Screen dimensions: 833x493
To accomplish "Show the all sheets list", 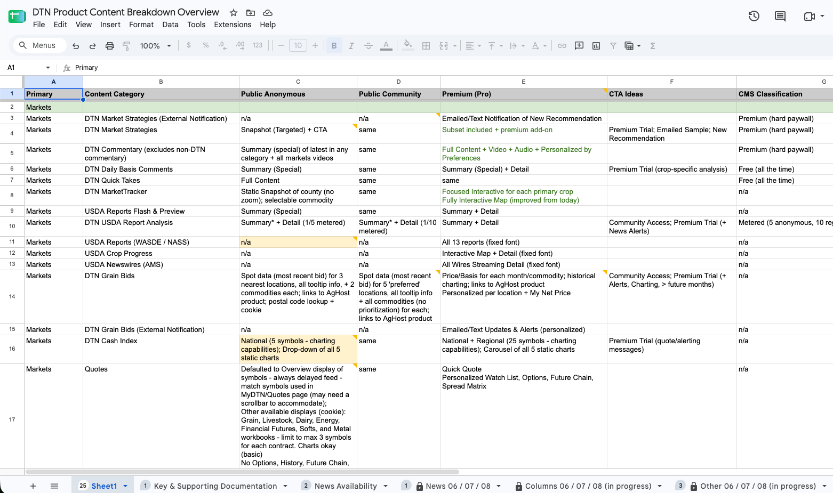I will 54,486.
